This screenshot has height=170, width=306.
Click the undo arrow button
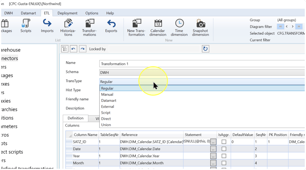point(73,49)
